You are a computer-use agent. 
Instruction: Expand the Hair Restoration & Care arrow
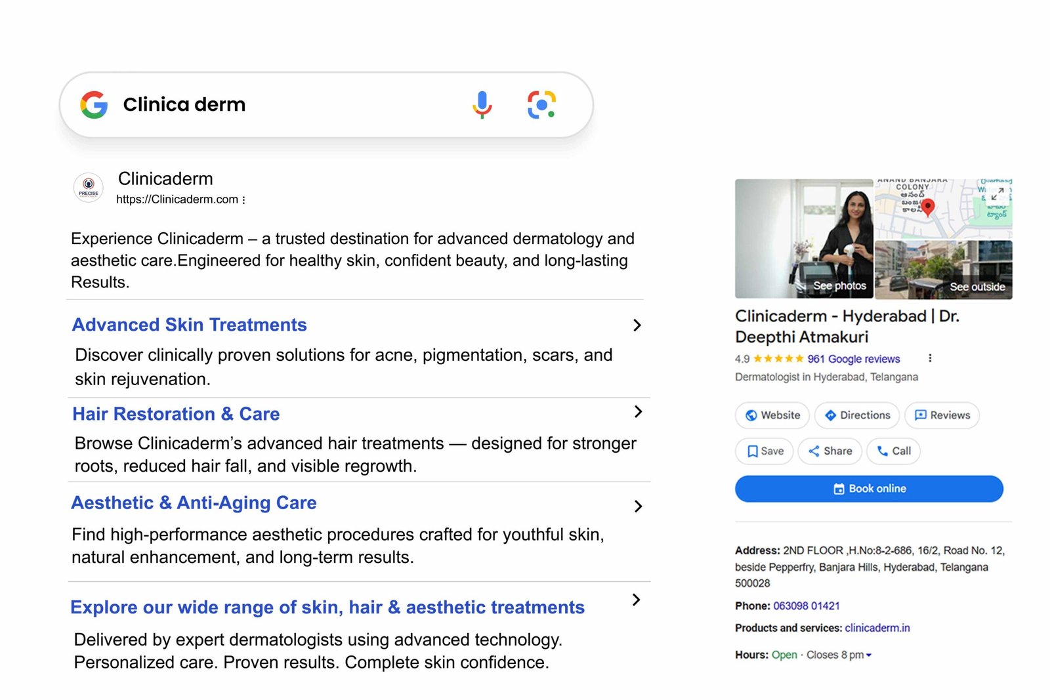[637, 412]
